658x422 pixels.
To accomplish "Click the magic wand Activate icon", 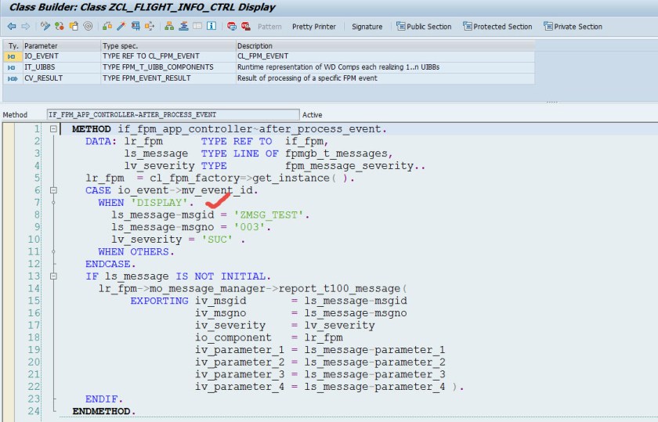I will coord(121,27).
